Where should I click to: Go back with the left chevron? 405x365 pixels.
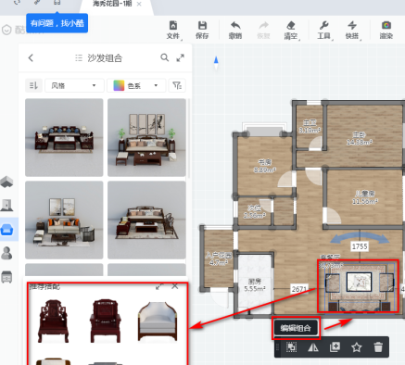(x=31, y=57)
